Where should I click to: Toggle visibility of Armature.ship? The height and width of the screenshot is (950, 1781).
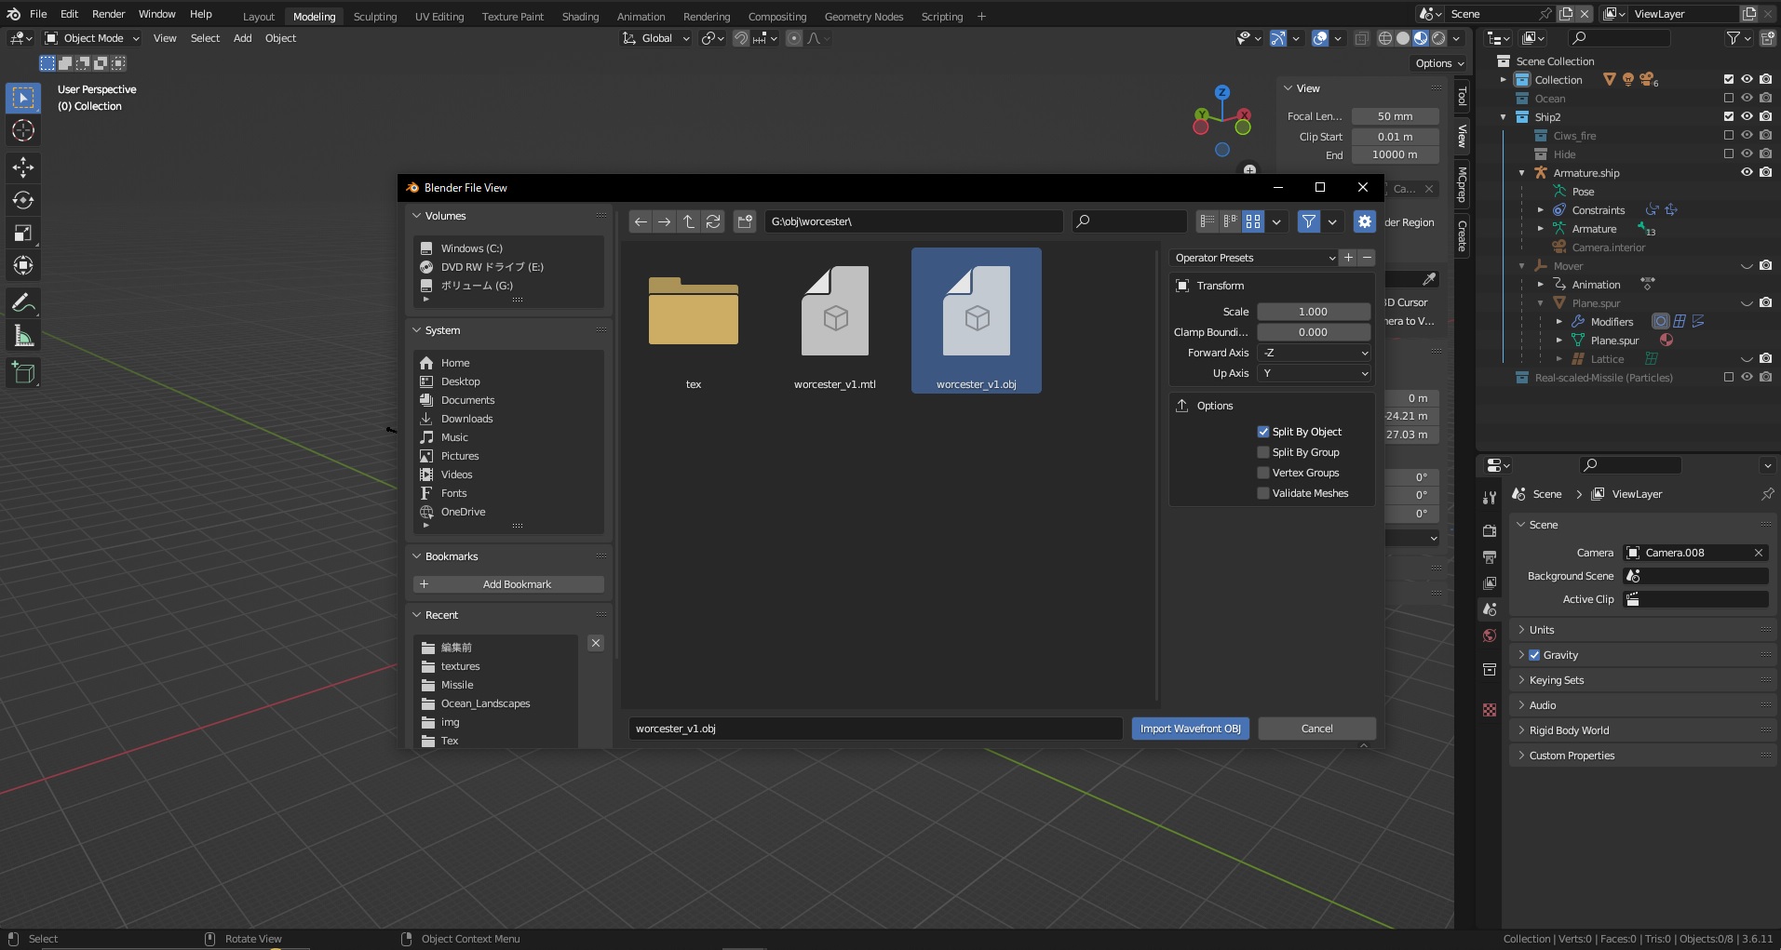pos(1747,172)
